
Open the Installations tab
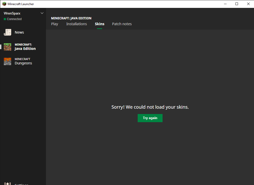point(76,24)
